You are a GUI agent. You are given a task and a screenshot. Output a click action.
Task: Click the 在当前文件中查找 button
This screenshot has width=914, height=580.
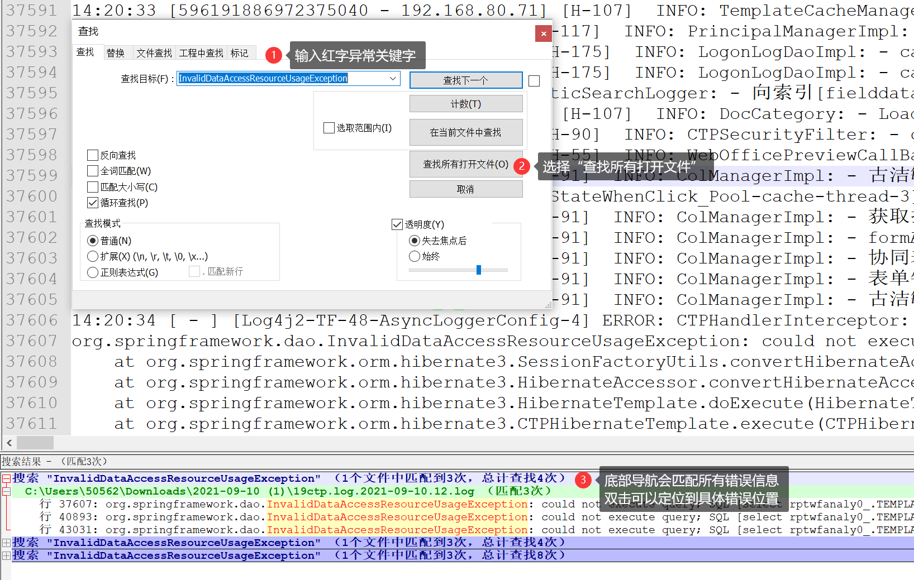coord(466,132)
